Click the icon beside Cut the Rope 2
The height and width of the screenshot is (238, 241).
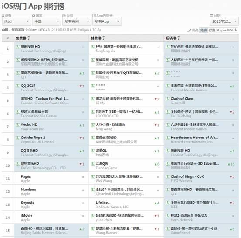pos(18,138)
